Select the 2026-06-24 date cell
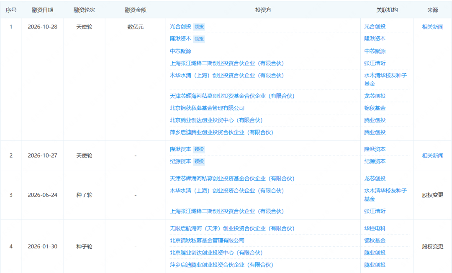The width and height of the screenshot is (452, 273). click(x=42, y=195)
